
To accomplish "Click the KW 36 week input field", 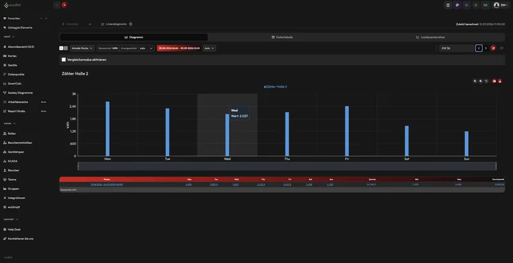I will pyautogui.click(x=457, y=48).
